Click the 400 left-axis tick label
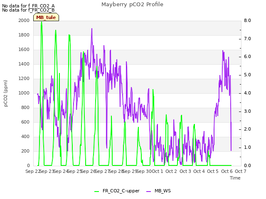The height and width of the screenshot is (199, 266). point(25,136)
